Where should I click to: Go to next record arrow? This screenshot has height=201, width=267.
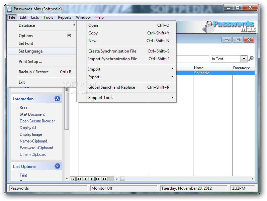tap(92, 179)
